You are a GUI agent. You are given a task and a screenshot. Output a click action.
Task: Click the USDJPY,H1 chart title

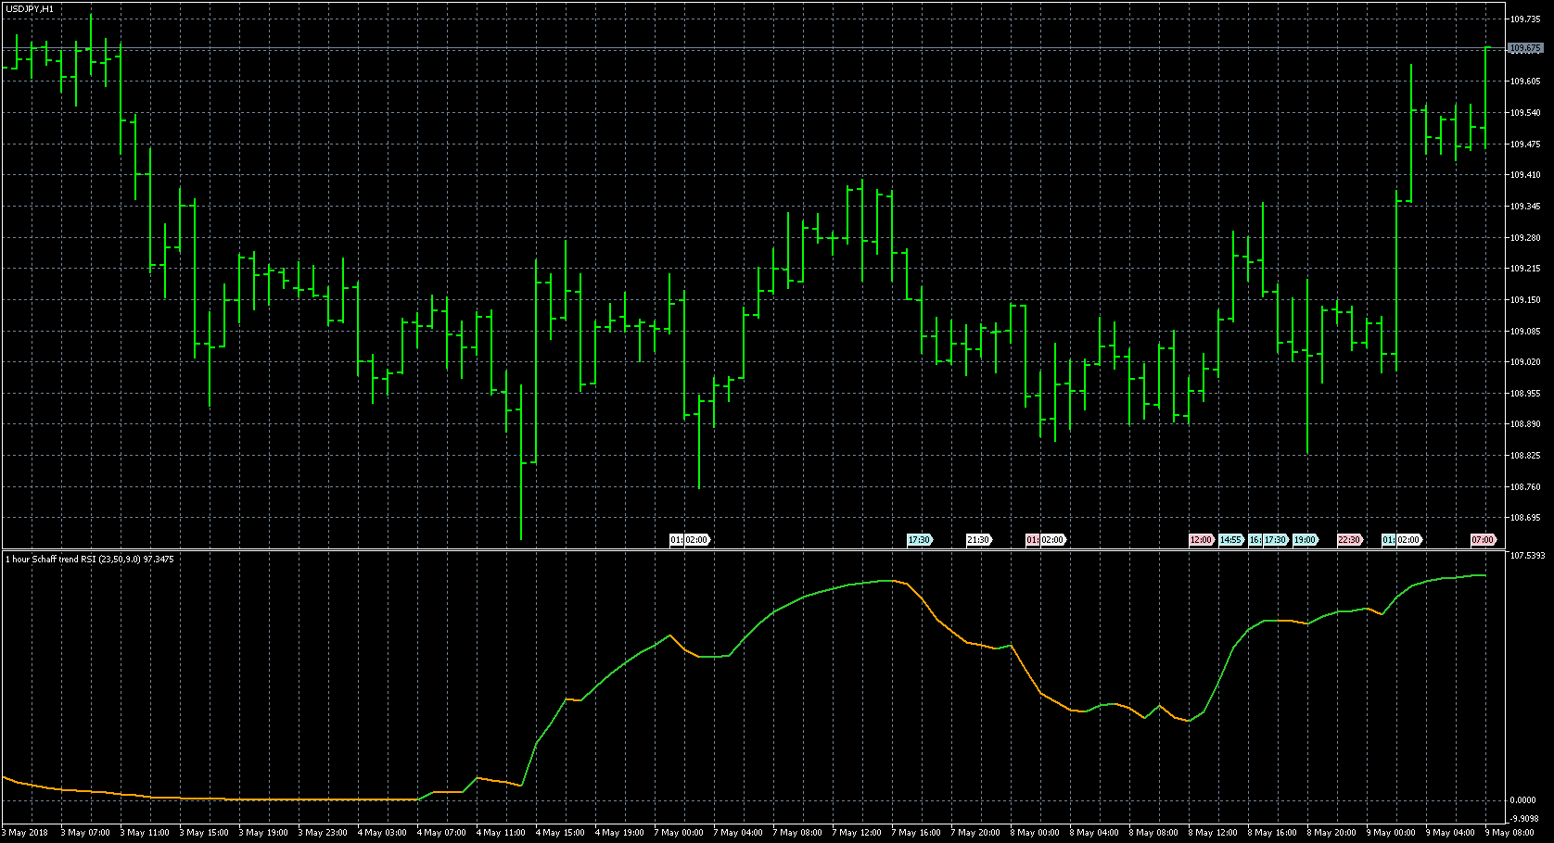(x=31, y=8)
